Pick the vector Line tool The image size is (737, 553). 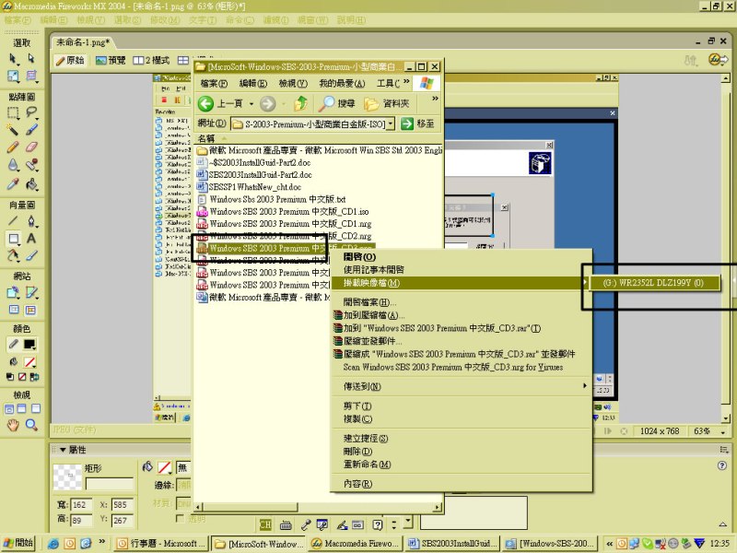[x=13, y=220]
